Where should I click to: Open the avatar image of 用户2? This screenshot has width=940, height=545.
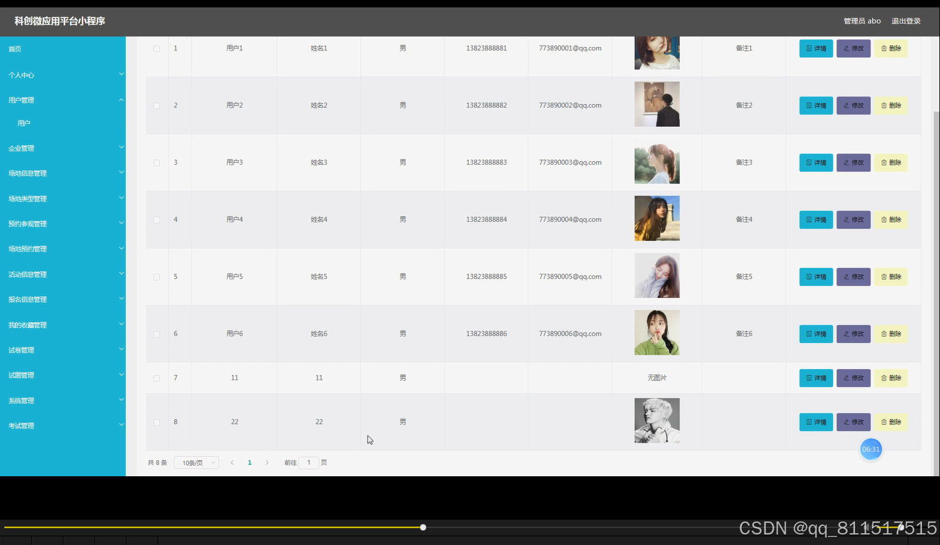pyautogui.click(x=657, y=104)
